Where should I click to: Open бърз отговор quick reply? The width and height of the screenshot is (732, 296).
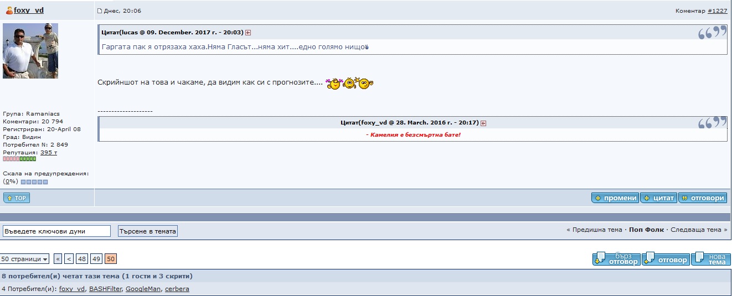(616, 259)
